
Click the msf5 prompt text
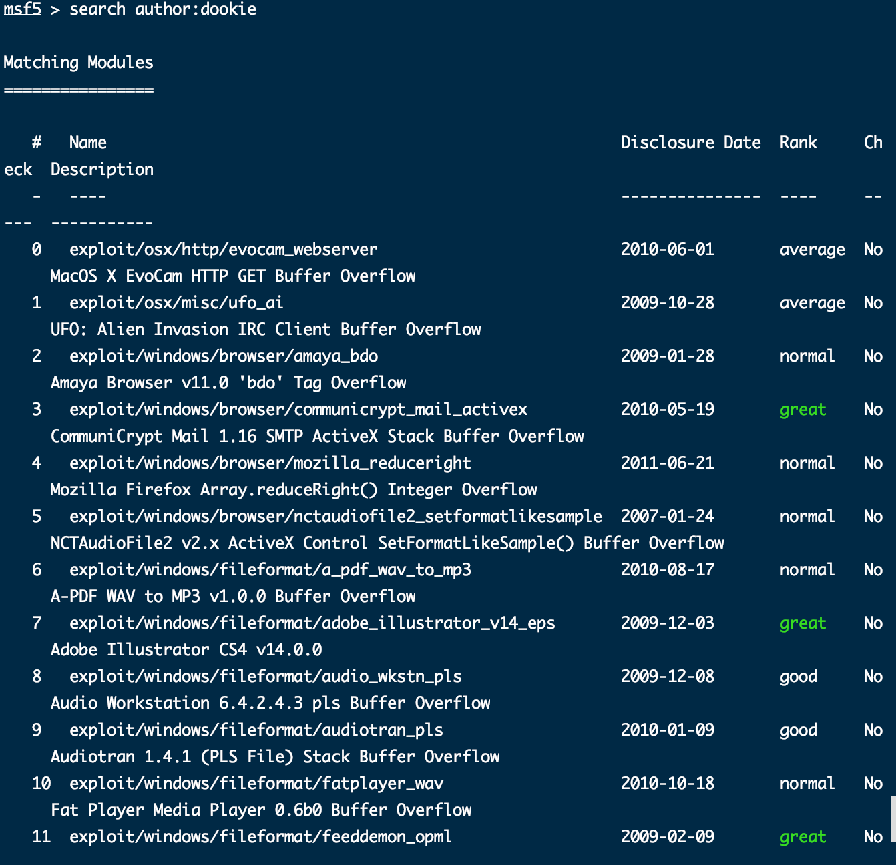(23, 9)
